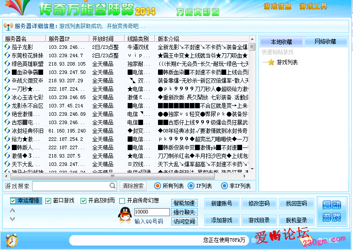Uncheck the 窗口游戏 option

click(48, 201)
